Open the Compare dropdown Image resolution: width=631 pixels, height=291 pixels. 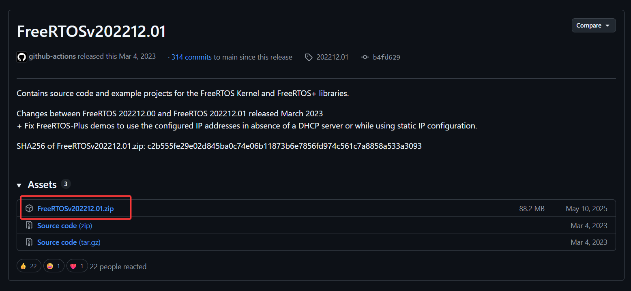coord(594,25)
